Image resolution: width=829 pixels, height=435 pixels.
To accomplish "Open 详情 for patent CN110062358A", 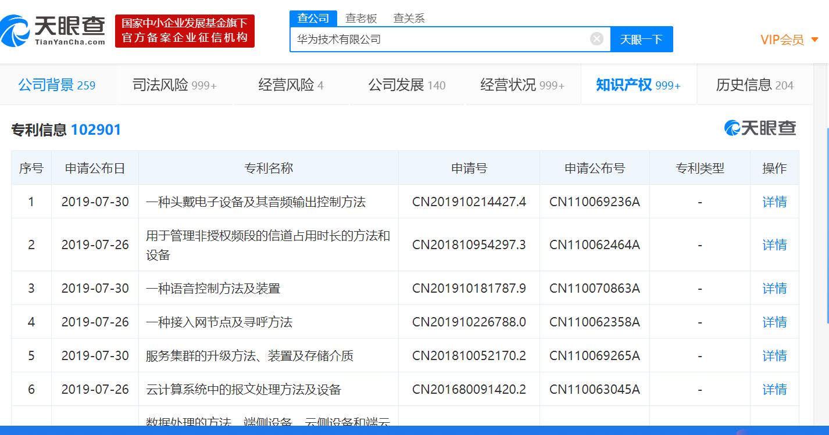I will (774, 322).
